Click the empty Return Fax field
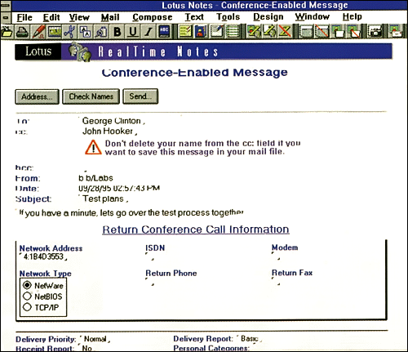The width and height of the screenshot is (408, 352). 276,282
